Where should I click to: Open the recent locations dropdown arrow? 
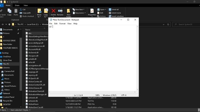click(x=6, y=24)
